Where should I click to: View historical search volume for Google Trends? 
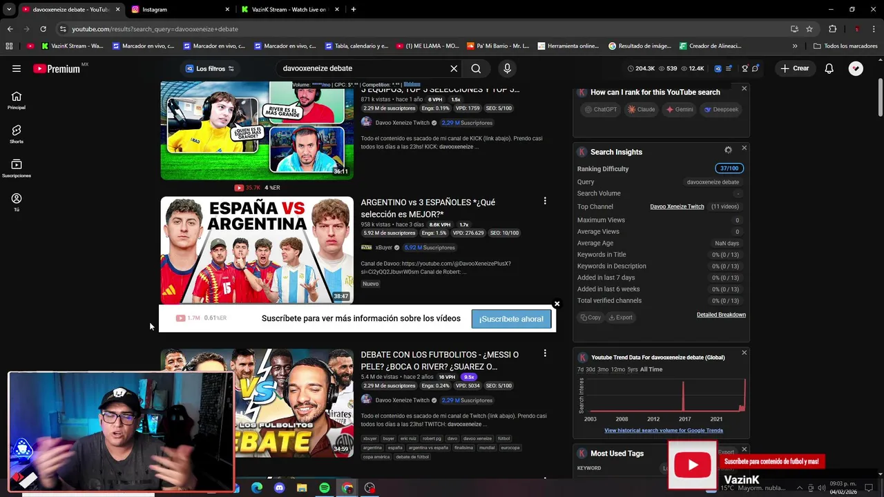click(664, 430)
